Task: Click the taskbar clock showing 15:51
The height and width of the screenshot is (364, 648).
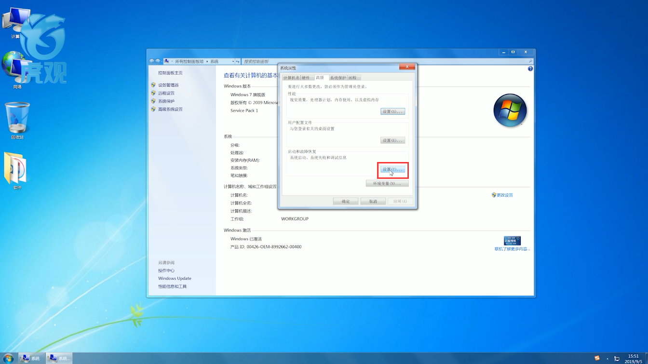Action: (x=633, y=358)
